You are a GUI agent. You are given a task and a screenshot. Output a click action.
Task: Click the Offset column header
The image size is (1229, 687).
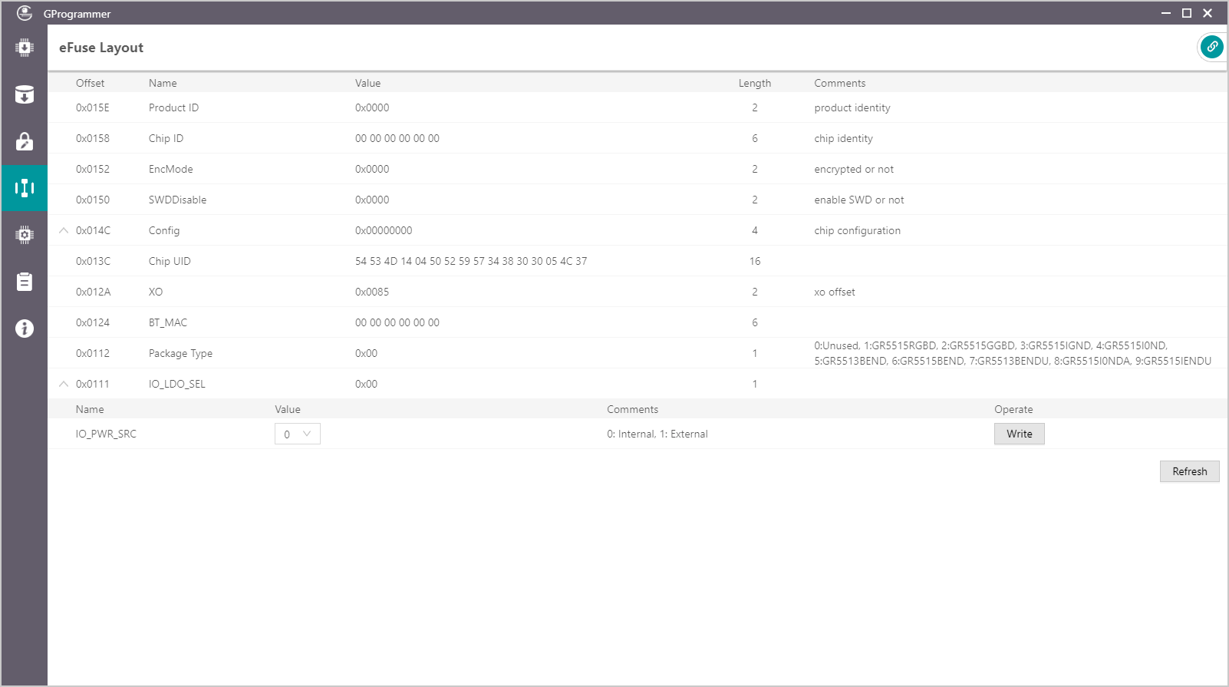click(x=90, y=83)
